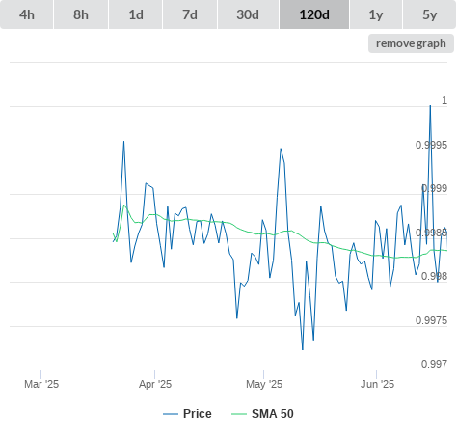This screenshot has height=439, width=457.
Task: Click the 0.9975 y-axis label
Action: pos(431,320)
